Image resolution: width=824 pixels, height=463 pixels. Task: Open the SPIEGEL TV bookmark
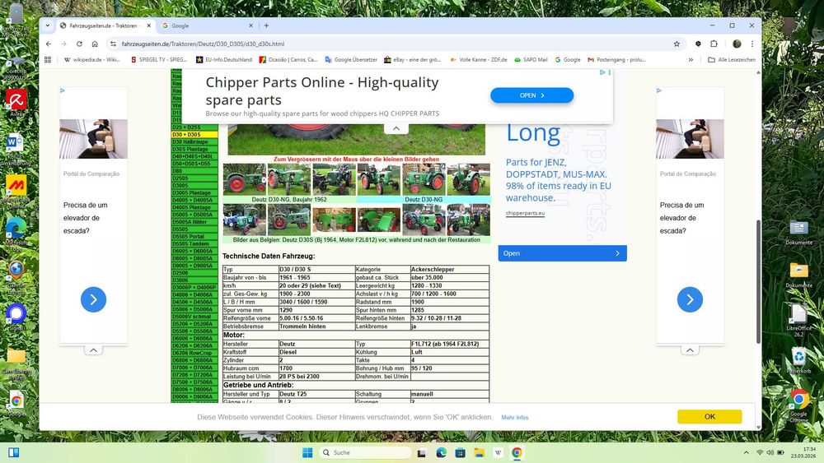coord(159,60)
